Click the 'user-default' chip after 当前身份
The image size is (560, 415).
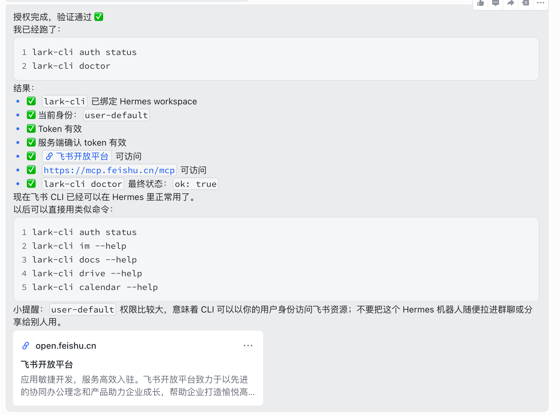(116, 115)
